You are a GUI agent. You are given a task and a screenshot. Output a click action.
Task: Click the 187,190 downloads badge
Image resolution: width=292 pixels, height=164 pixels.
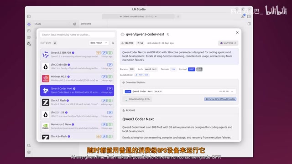(127, 43)
